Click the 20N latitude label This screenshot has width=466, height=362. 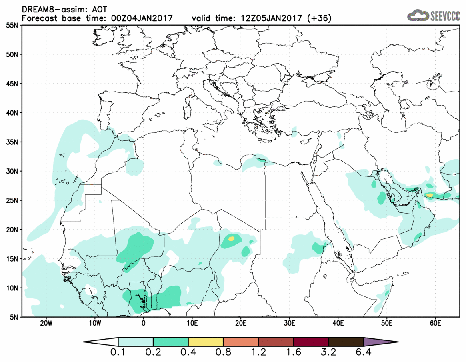(x=12, y=230)
